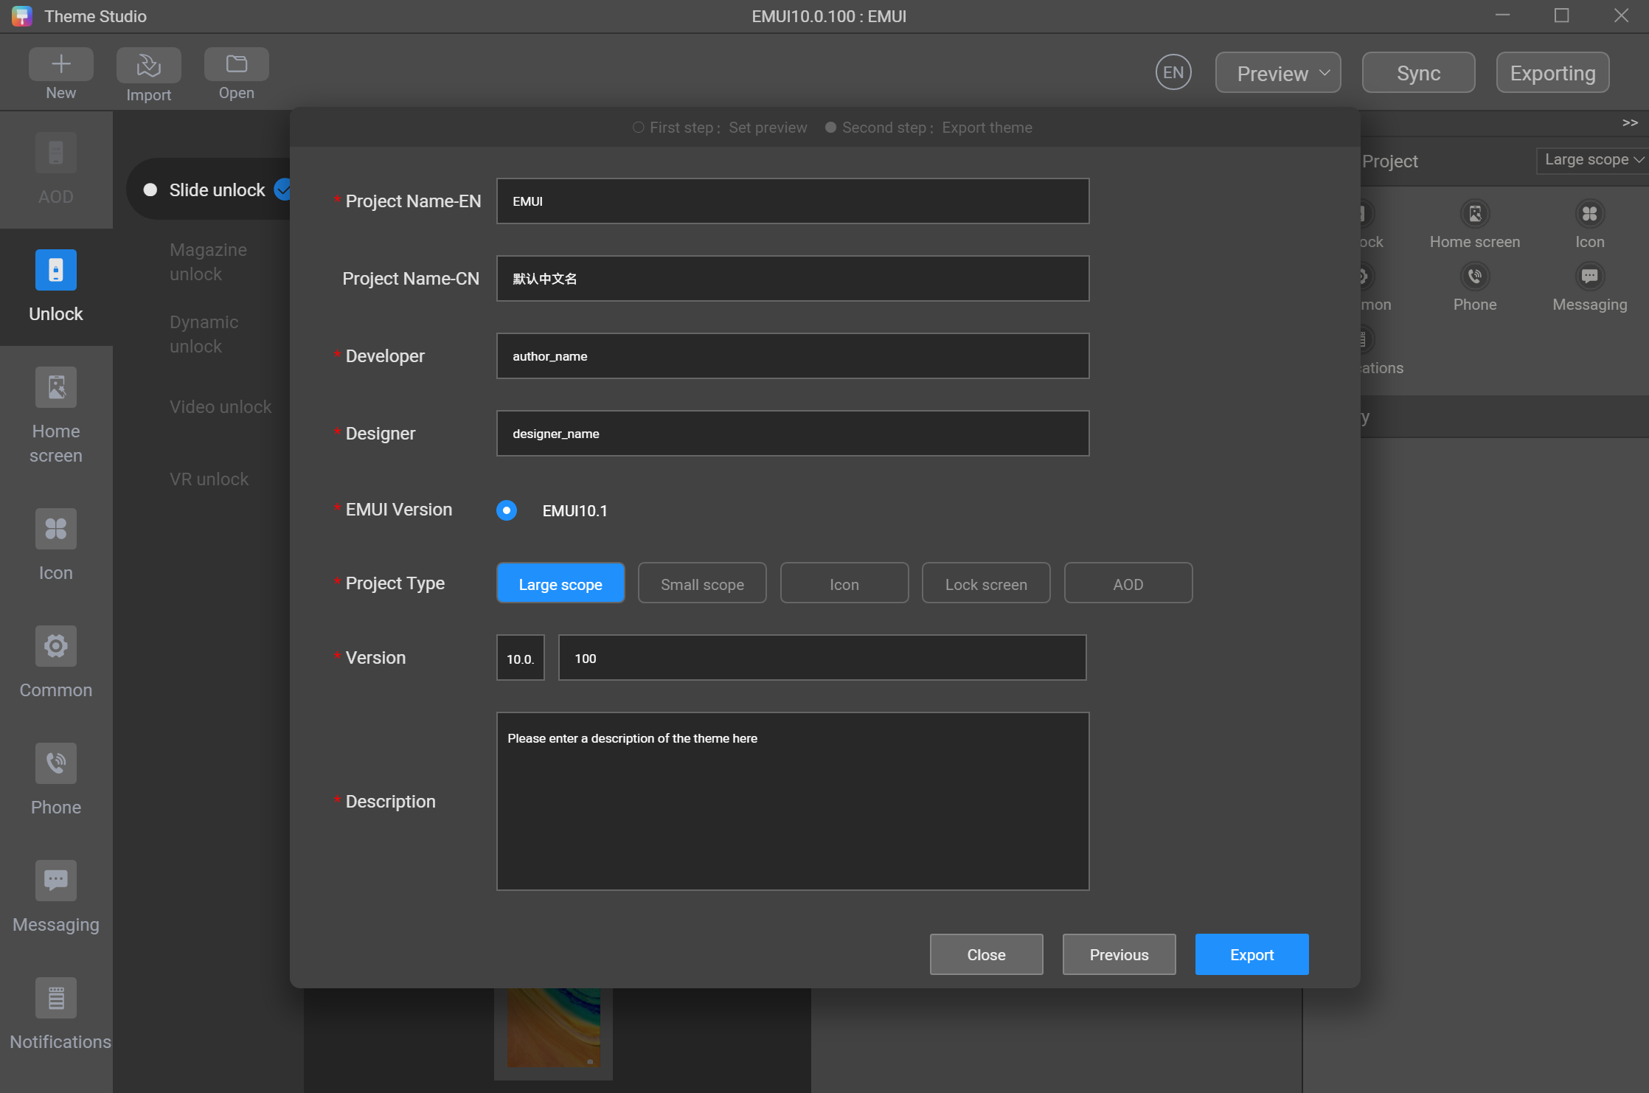Click the Project Name-EN input field

(x=793, y=201)
